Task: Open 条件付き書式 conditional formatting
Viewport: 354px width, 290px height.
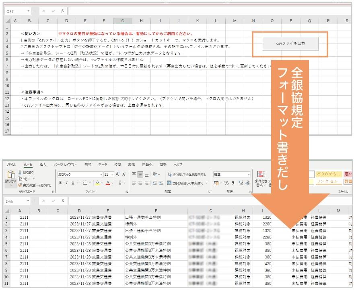Action: point(261,179)
